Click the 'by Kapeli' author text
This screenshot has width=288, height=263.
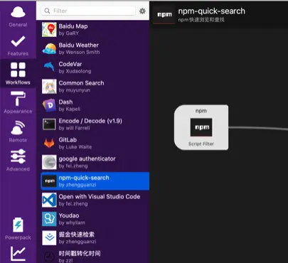(x=70, y=109)
